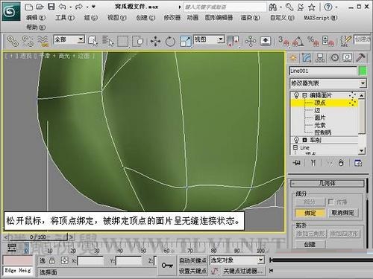
Task: Click the 创建 button in 拓扑 group
Action: [x=310, y=244]
